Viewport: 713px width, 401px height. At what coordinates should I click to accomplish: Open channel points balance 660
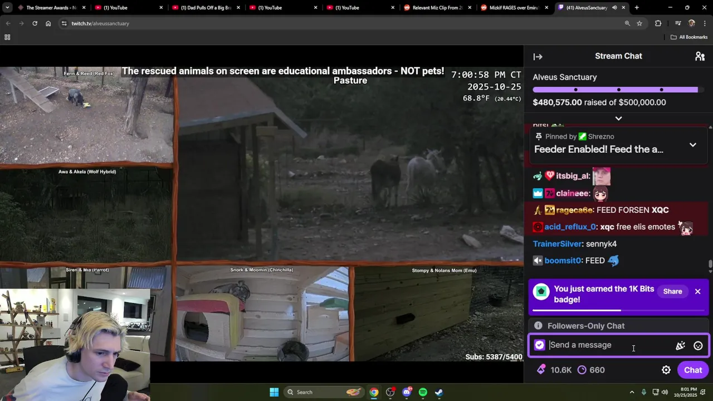coord(591,370)
